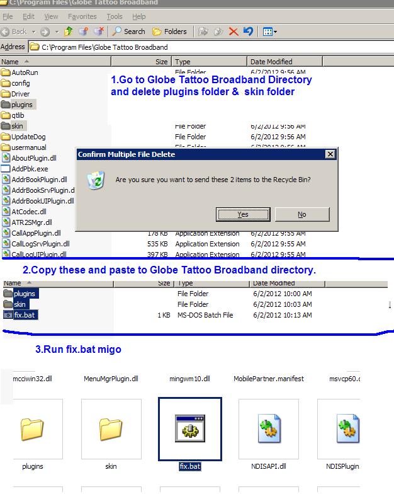Select the UpdateDog folder icon

(6, 137)
